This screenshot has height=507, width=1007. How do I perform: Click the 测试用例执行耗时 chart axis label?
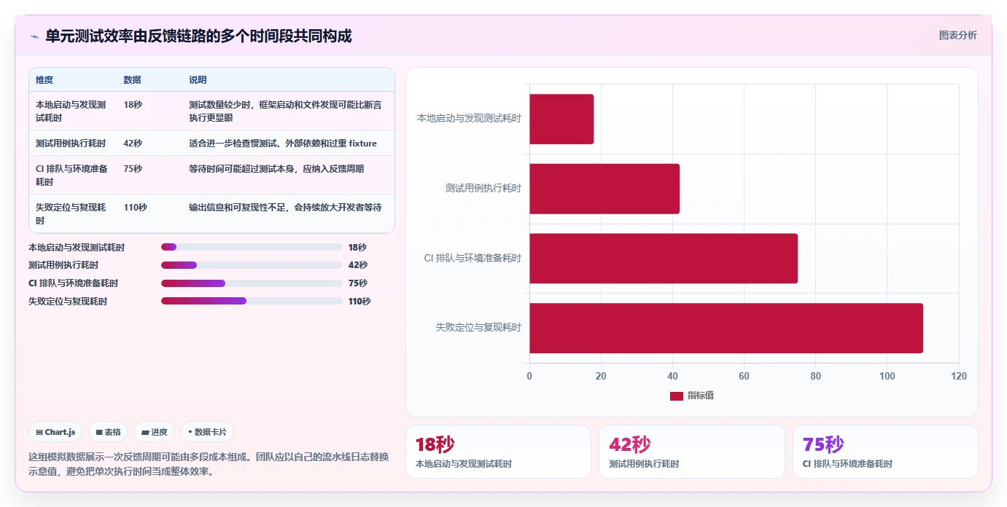coord(483,189)
